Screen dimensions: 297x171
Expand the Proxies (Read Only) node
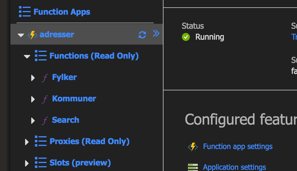[x=27, y=142]
